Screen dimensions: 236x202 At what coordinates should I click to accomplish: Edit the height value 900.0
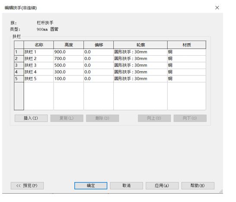pos(69,52)
